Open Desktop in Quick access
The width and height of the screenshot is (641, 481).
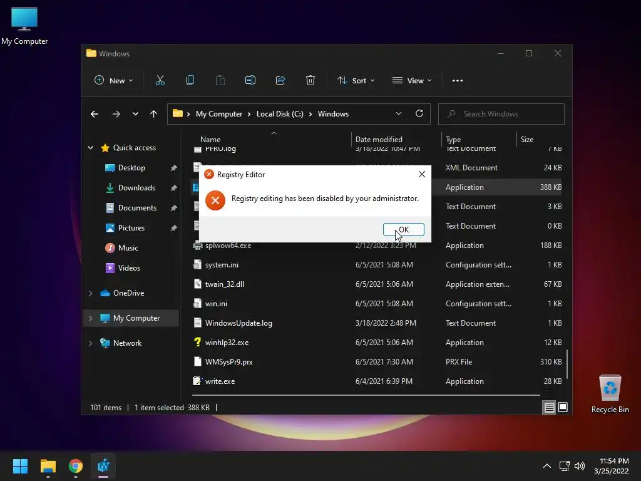[131, 168]
